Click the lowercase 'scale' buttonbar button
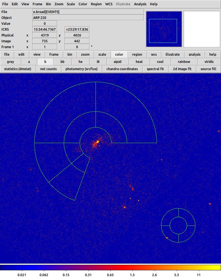221x277 pixels. [x=102, y=54]
